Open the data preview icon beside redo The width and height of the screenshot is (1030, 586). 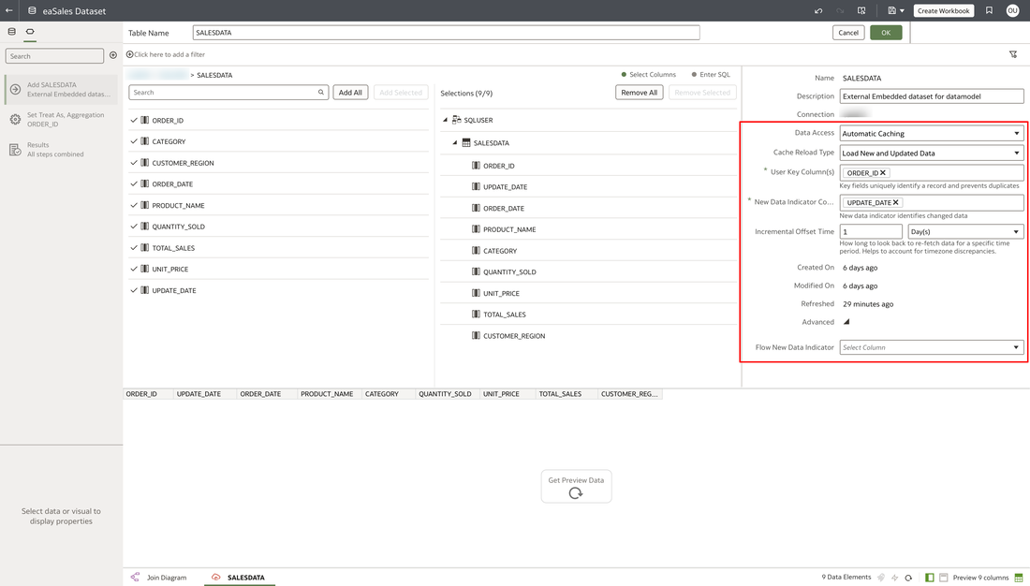(861, 10)
